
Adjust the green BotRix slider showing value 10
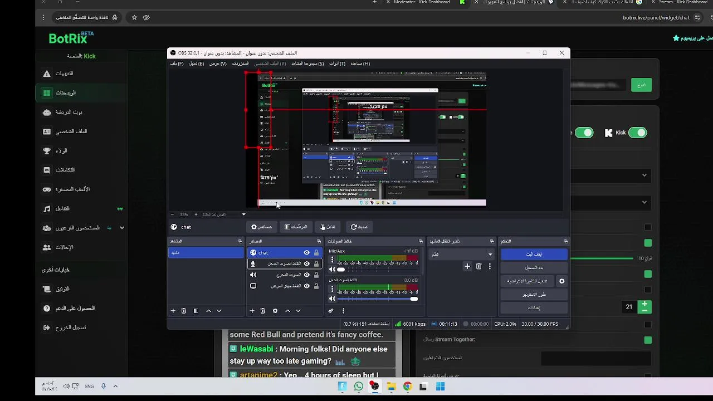coord(602,258)
